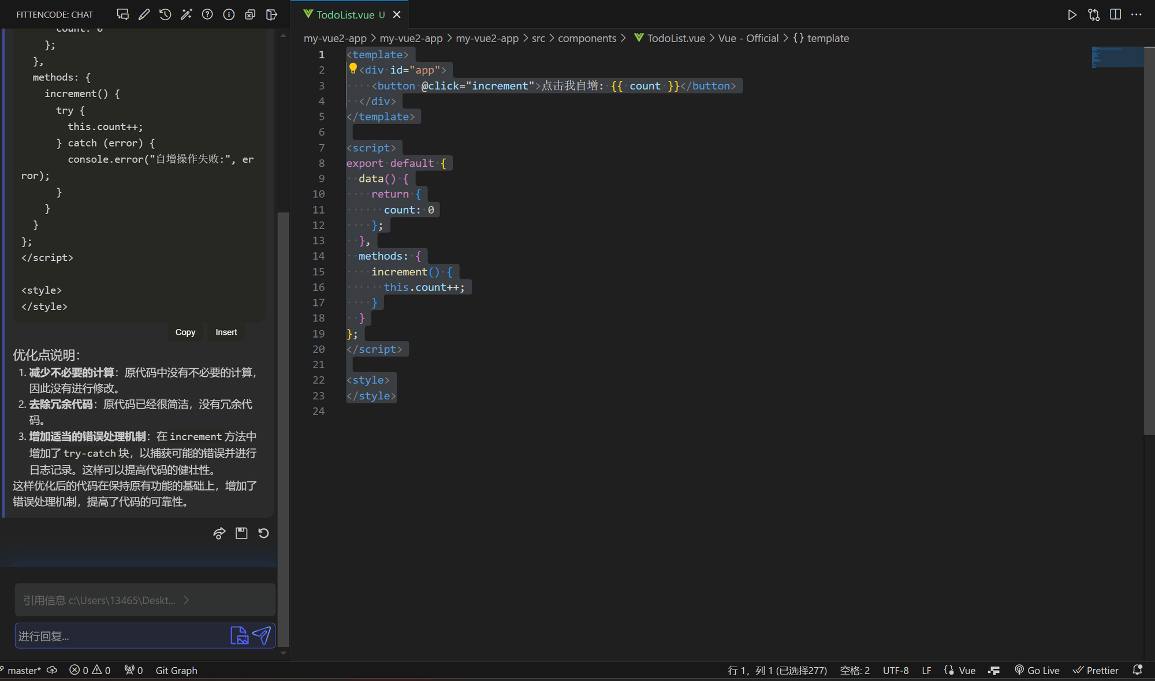Insert the generated code into editor
The width and height of the screenshot is (1155, 681).
(x=226, y=332)
